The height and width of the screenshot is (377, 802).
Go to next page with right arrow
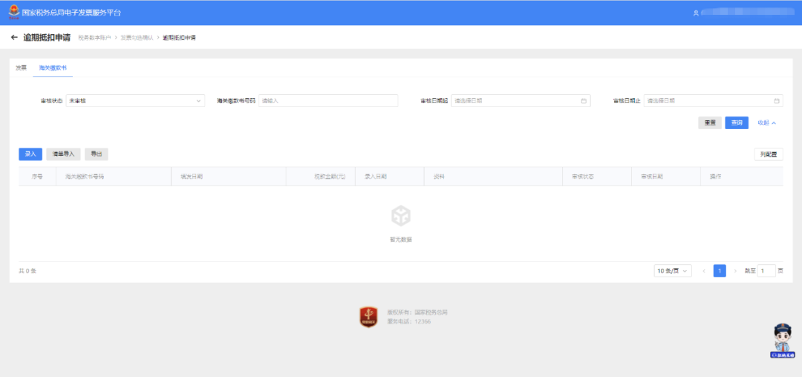click(735, 271)
